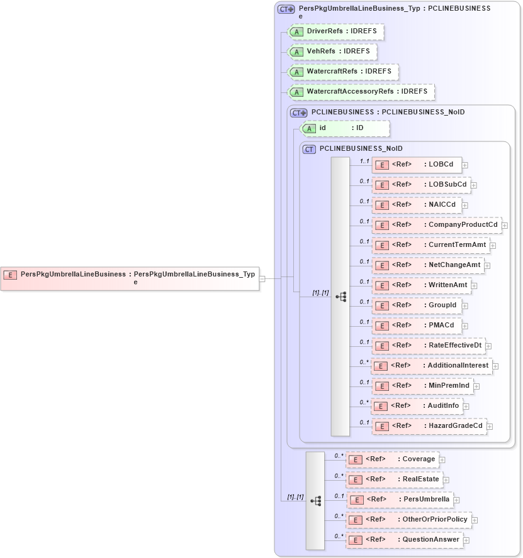Click the CT icon of PCLINEBUSINESS_NoID type
Viewport: 523px width, 558px height.
coord(309,149)
